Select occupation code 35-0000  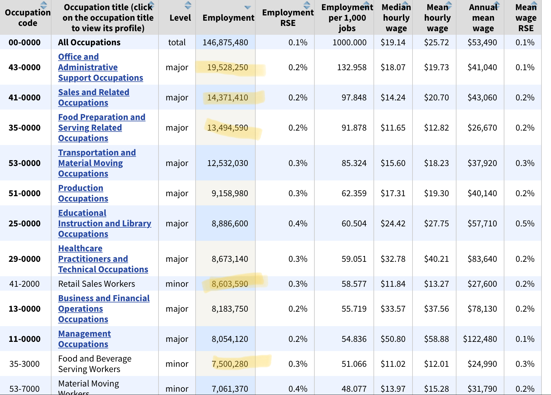point(25,128)
